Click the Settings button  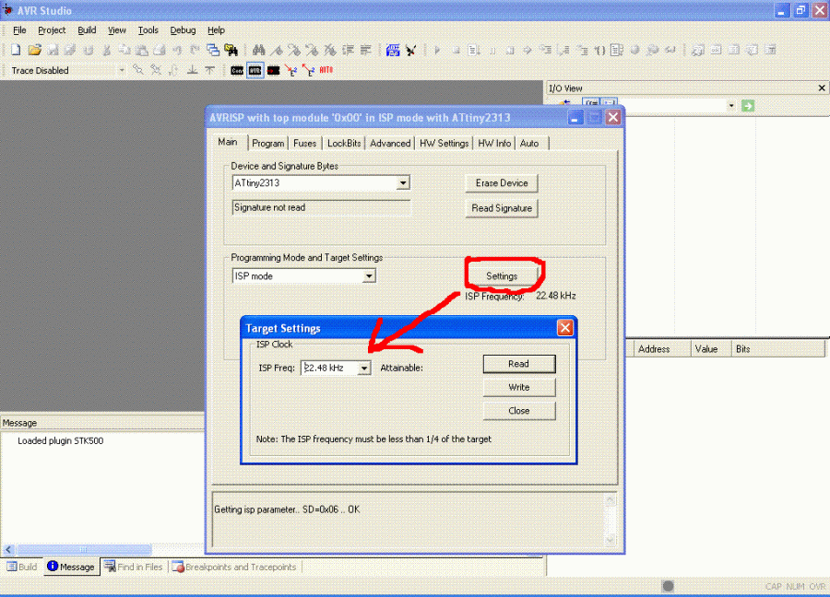pos(502,276)
